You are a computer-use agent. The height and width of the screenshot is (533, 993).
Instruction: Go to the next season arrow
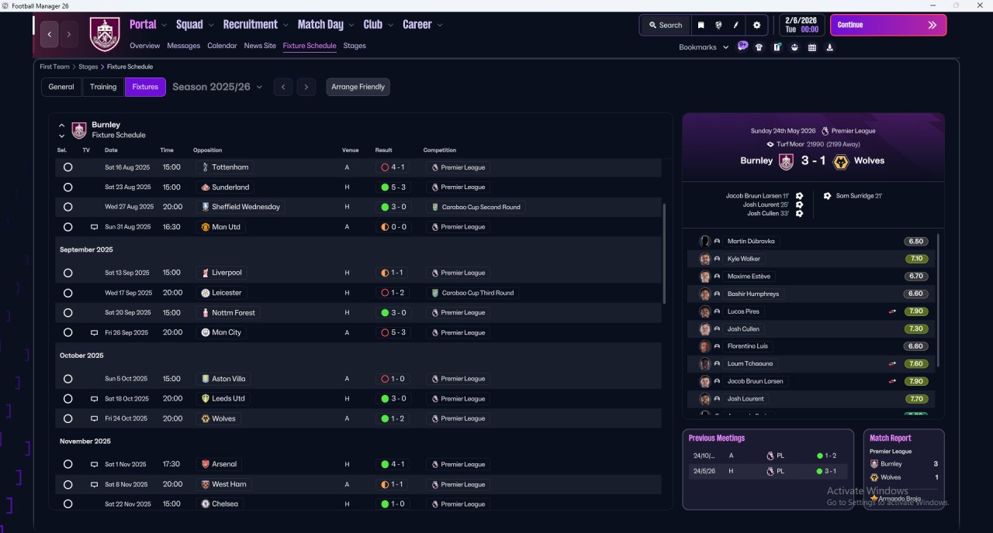coord(306,87)
